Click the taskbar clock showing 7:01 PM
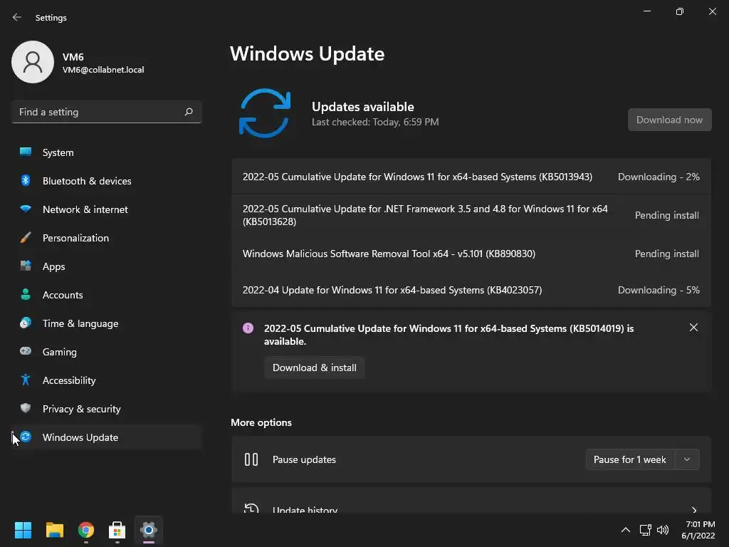Screen dimensions: 729x547 pyautogui.click(x=698, y=530)
